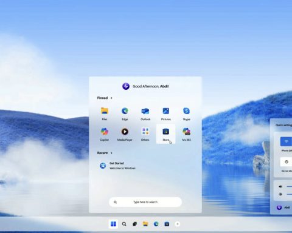
Task: Launch Edge from the Pinned apps
Action: [125, 113]
